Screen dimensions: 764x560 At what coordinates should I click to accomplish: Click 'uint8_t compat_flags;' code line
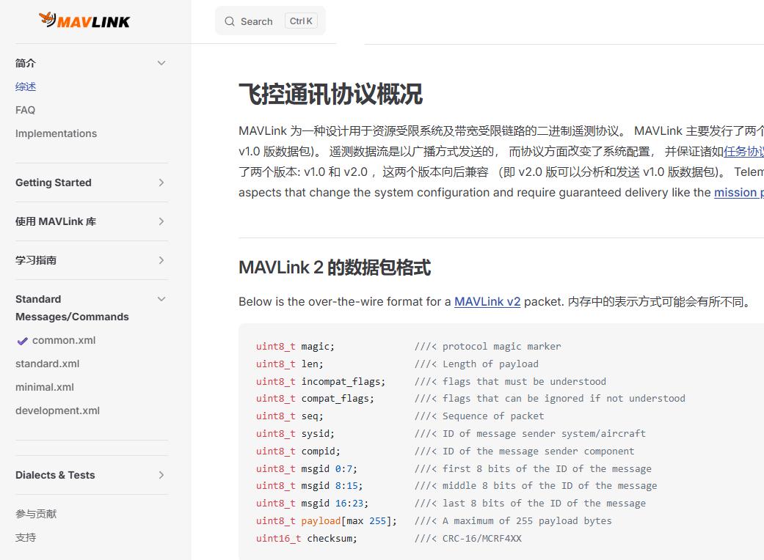pos(316,399)
